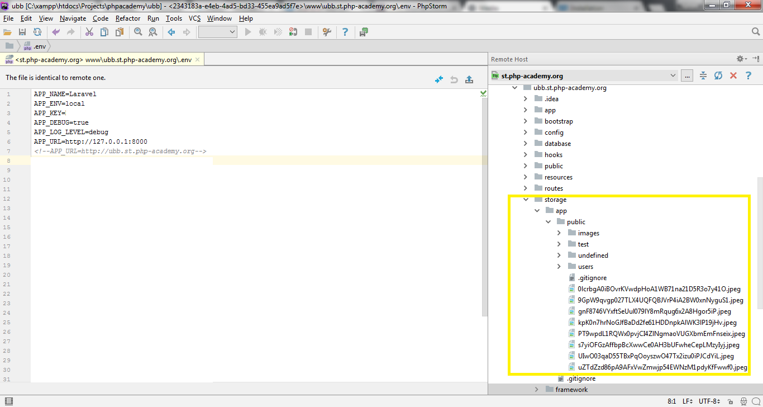Open the st.php-academy.org server dropdown

coord(584,75)
